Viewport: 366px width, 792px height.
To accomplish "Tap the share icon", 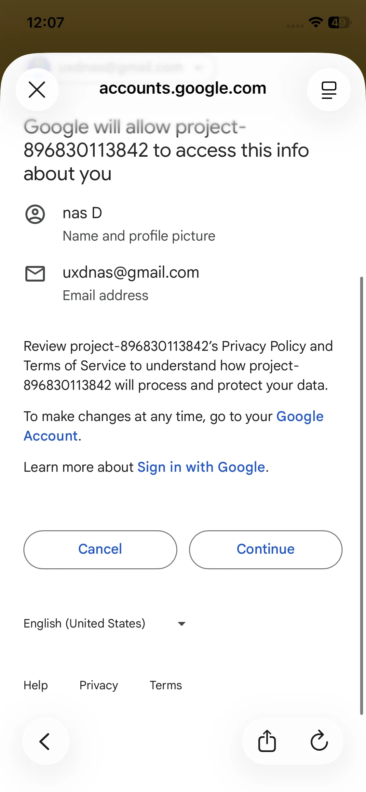I will (267, 741).
